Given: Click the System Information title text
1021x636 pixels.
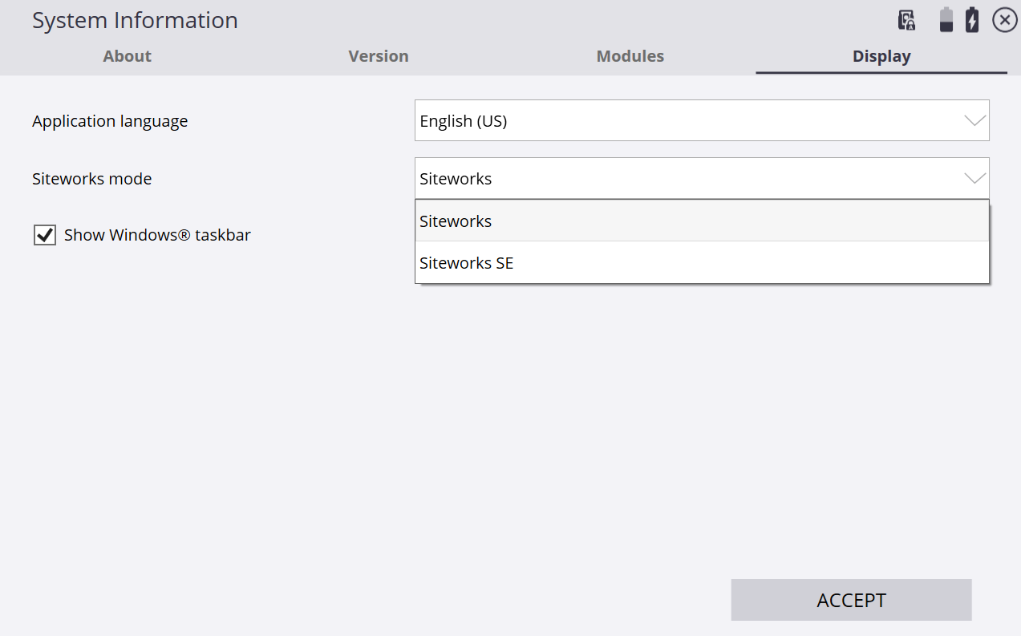Looking at the screenshot, I should tap(135, 20).
